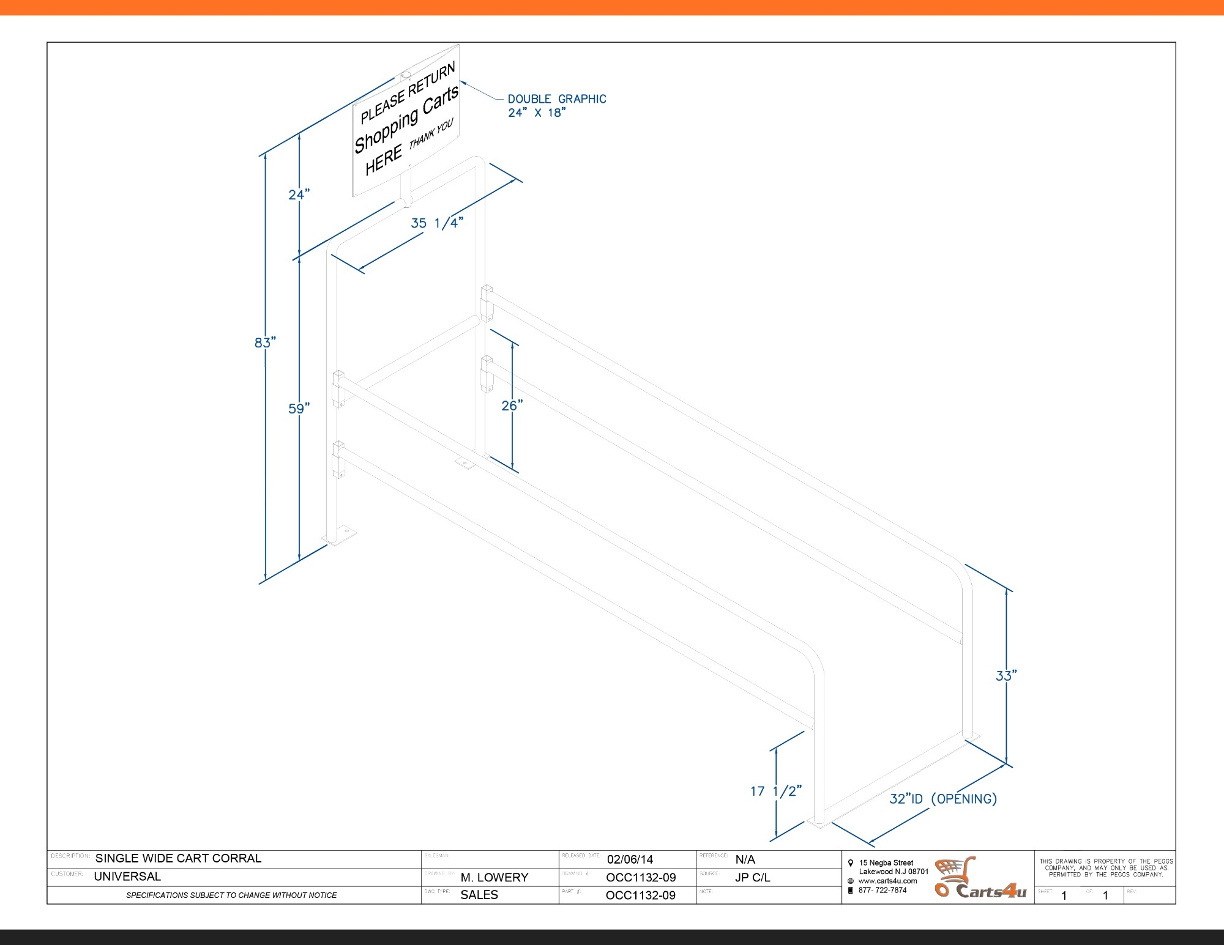Click the 17 1/2" dimension label
The image size is (1224, 945).
776,791
